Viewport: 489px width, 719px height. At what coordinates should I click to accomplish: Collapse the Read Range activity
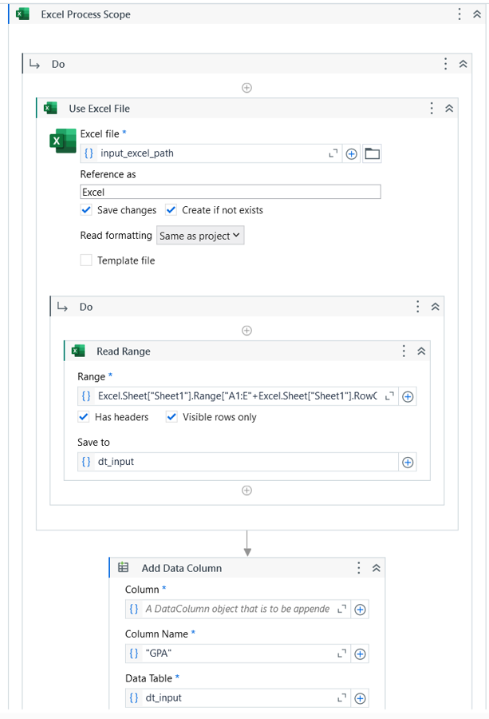(x=421, y=352)
